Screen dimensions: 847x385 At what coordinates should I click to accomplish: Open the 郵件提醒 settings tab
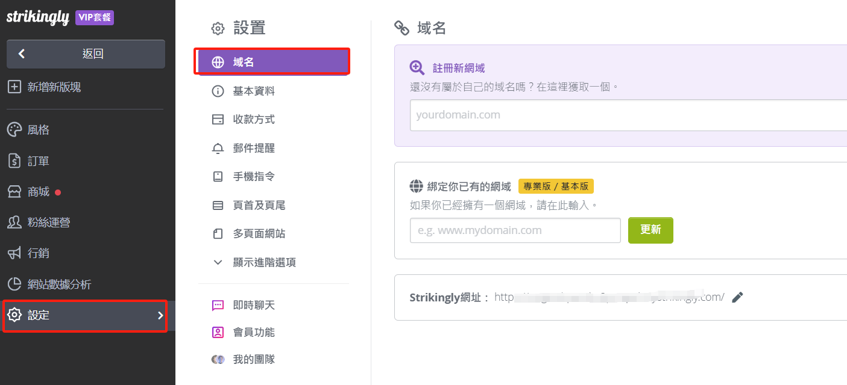click(254, 149)
